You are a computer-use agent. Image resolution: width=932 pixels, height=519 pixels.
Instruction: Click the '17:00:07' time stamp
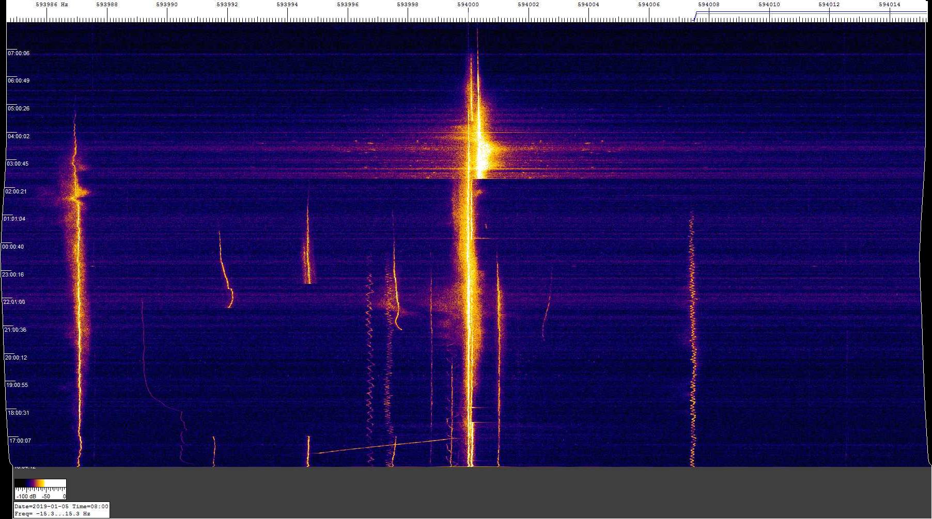20,441
